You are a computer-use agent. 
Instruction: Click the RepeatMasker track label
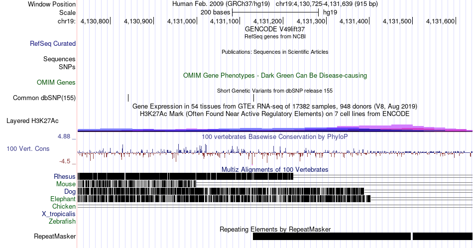point(55,236)
